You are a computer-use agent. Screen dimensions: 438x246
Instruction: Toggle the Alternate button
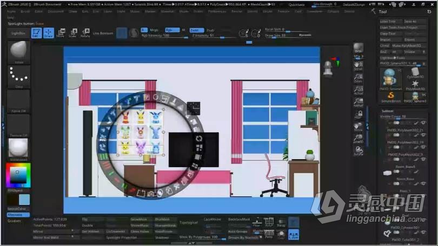(18, 215)
